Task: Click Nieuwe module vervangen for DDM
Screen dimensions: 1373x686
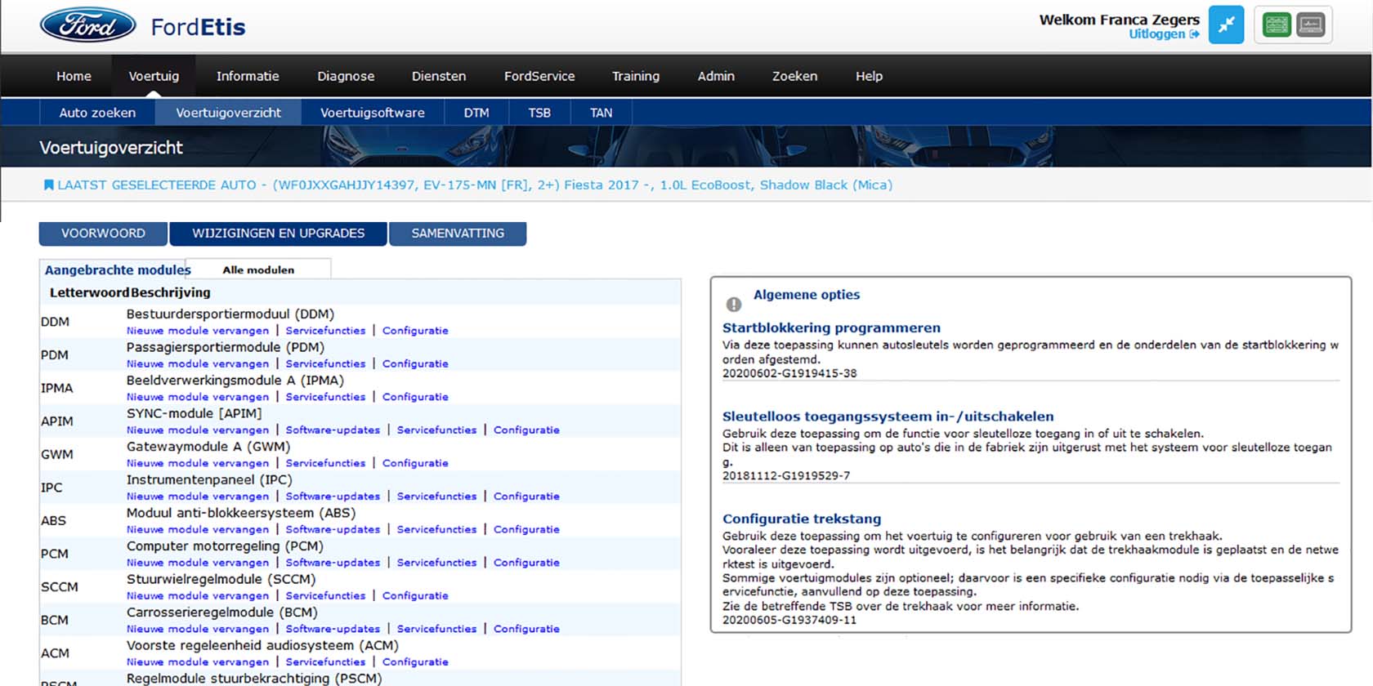Action: pyautogui.click(x=198, y=331)
